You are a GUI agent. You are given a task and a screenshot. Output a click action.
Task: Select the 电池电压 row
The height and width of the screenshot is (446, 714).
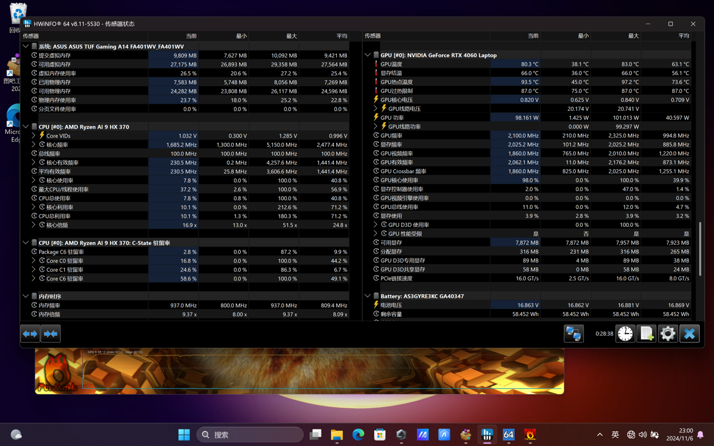[x=527, y=305]
